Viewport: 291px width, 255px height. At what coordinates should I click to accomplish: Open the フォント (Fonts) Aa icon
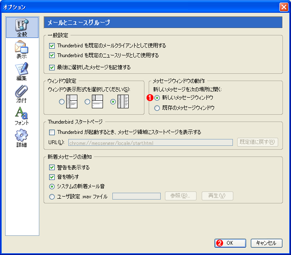pyautogui.click(x=22, y=116)
